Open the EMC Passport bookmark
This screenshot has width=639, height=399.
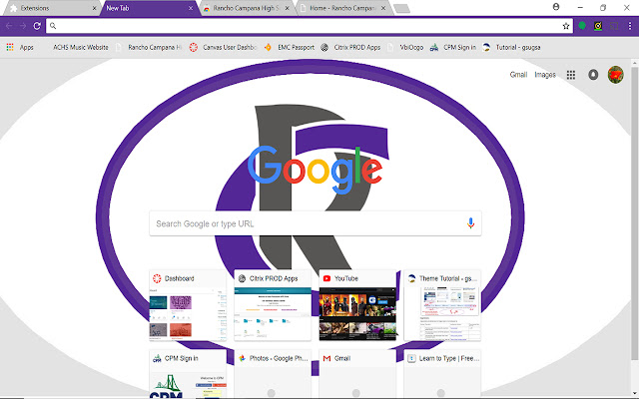[x=290, y=47]
